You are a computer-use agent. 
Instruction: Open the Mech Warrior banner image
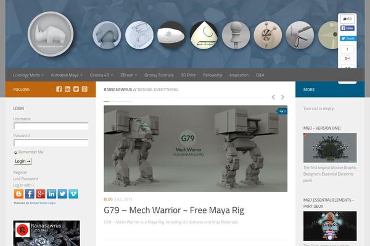tap(195, 149)
